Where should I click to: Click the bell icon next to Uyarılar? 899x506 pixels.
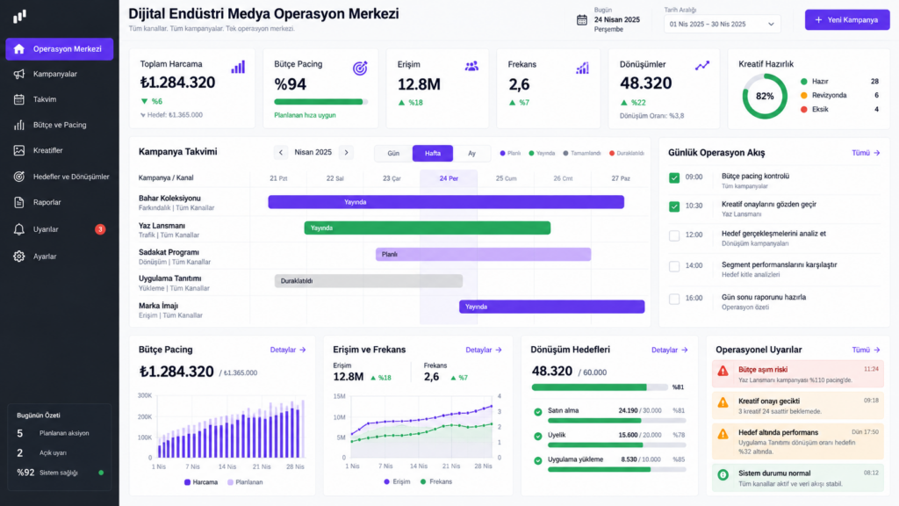tap(19, 229)
